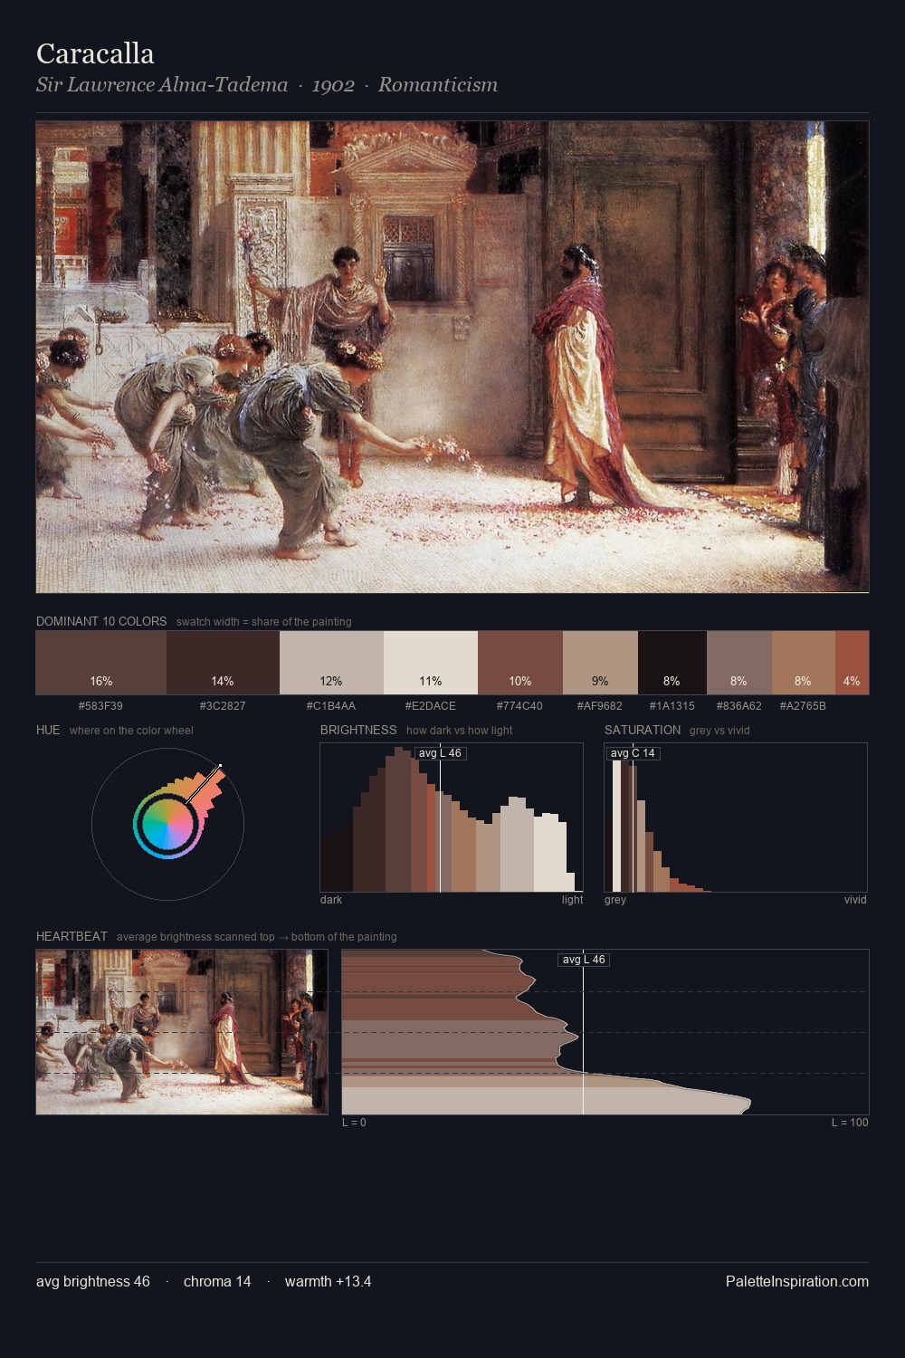Click the 'dark' axis label
The width and height of the screenshot is (905, 1358).
[x=331, y=900]
